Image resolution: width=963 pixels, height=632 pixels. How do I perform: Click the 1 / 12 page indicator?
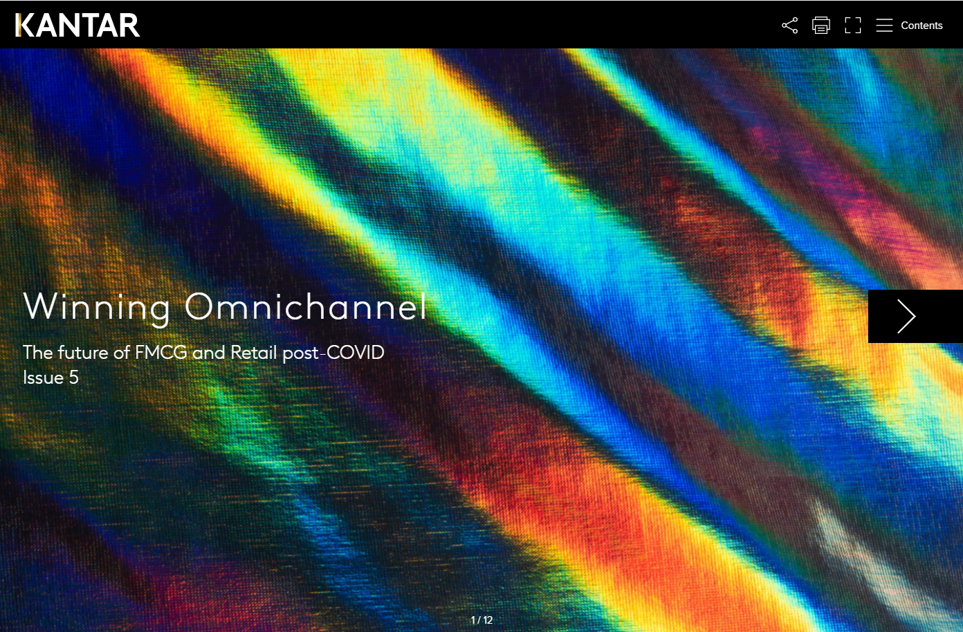tap(481, 620)
